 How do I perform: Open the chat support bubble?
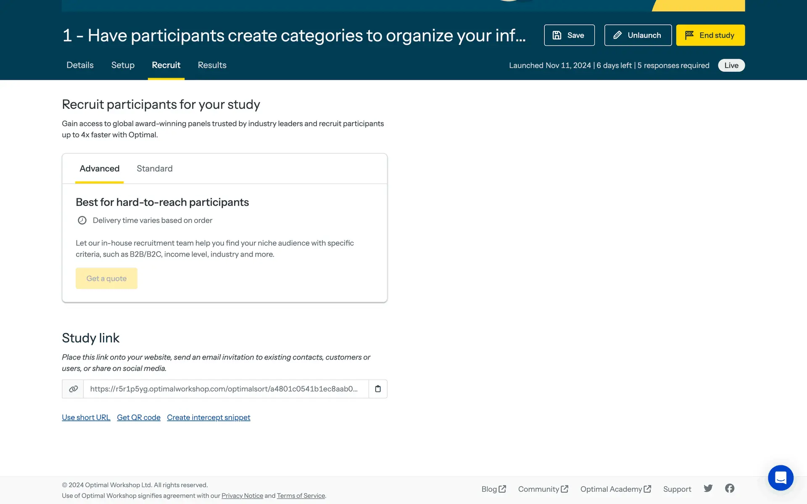(x=781, y=478)
